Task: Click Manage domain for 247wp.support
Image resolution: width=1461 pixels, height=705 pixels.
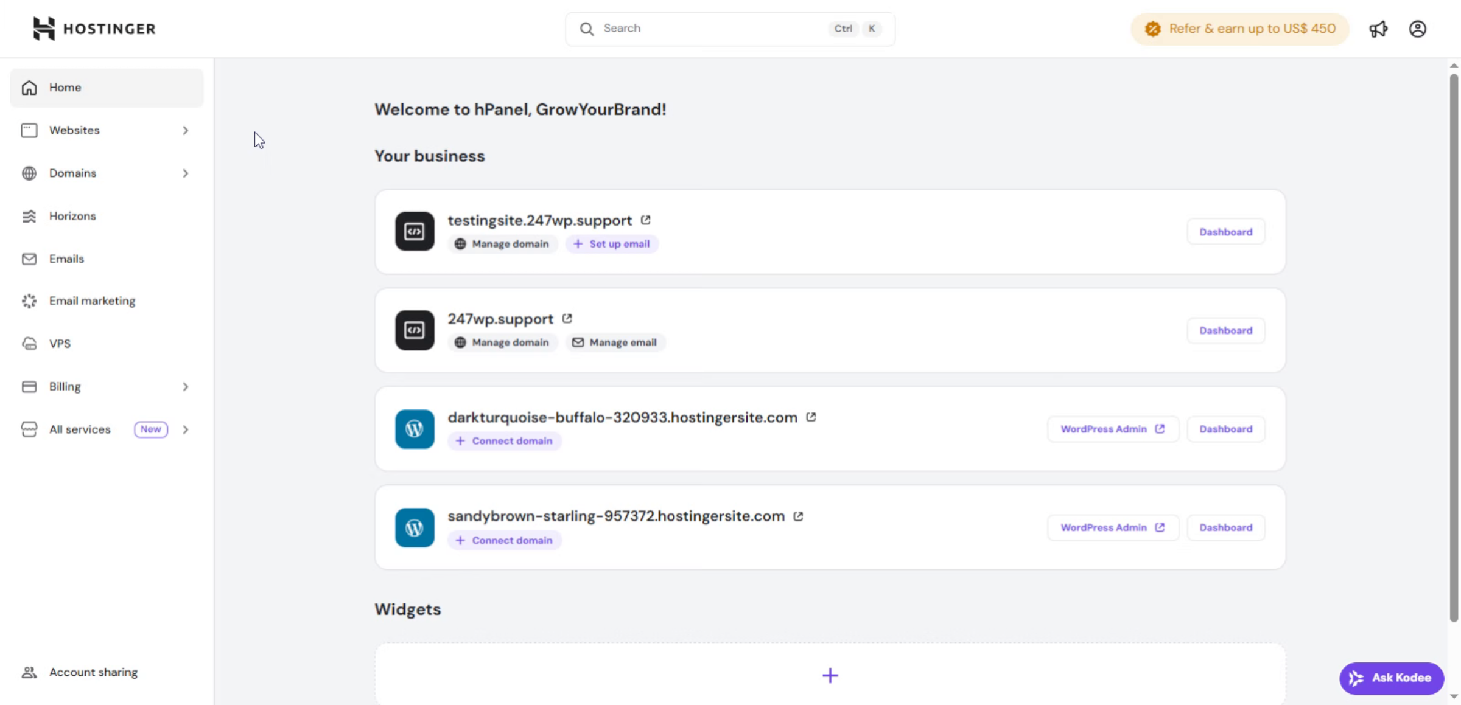Action: [x=502, y=342]
